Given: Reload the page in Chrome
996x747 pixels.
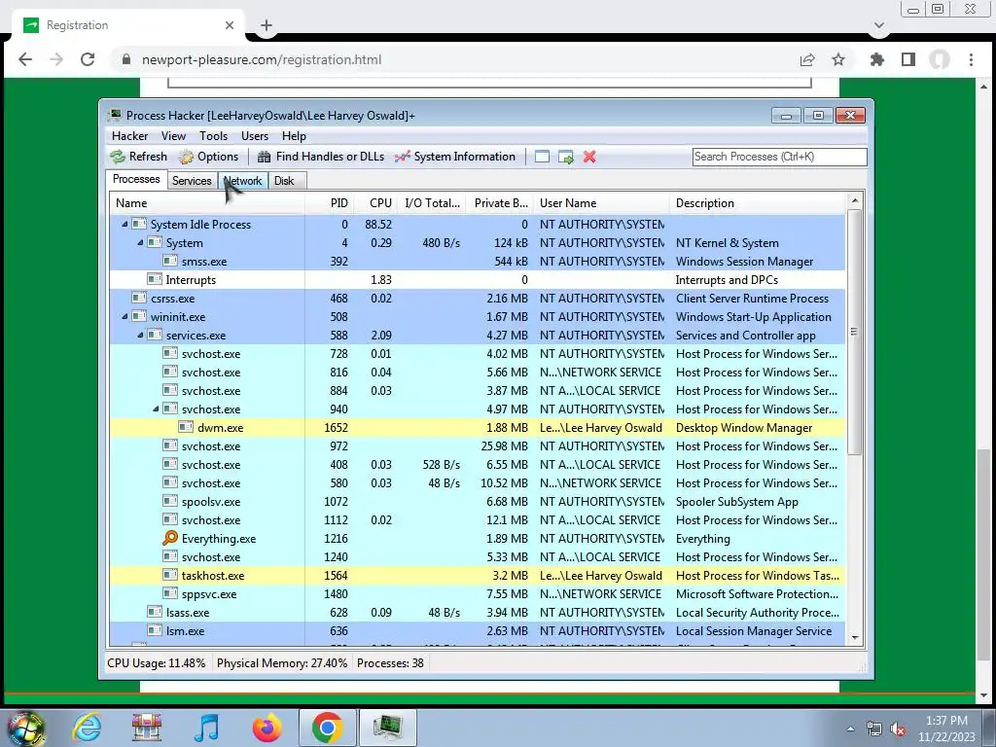Looking at the screenshot, I should click(x=88, y=59).
